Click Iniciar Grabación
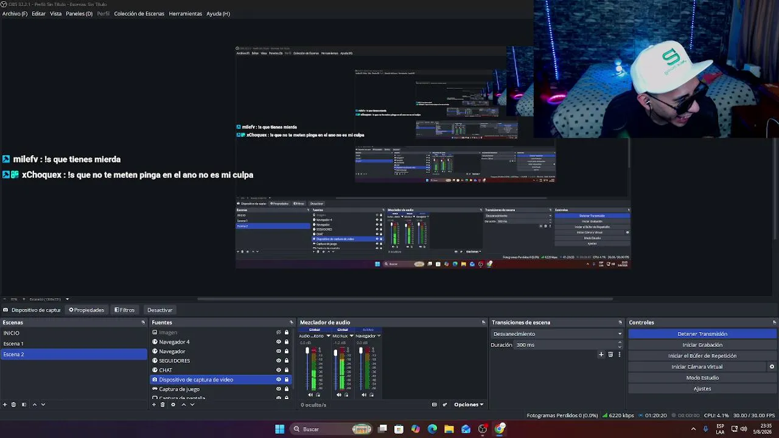The image size is (779, 438). tap(702, 345)
